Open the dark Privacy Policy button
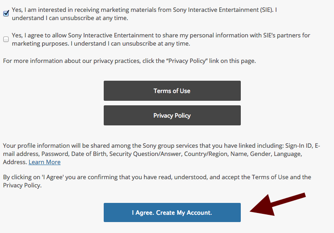The image size is (334, 233). 172,115
